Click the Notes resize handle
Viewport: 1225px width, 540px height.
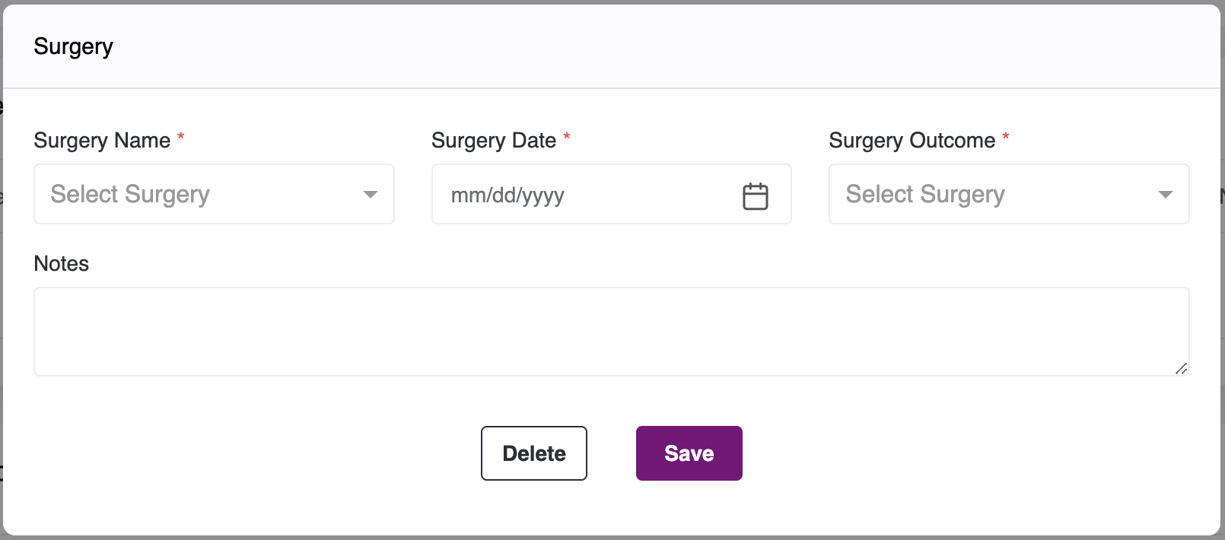[x=1181, y=368]
